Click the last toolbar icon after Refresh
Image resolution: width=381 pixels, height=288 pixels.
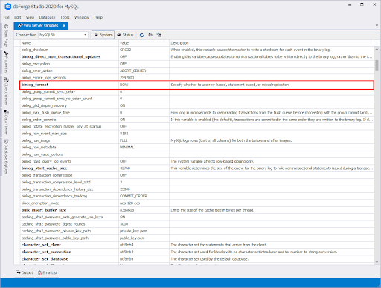pyautogui.click(x=159, y=35)
